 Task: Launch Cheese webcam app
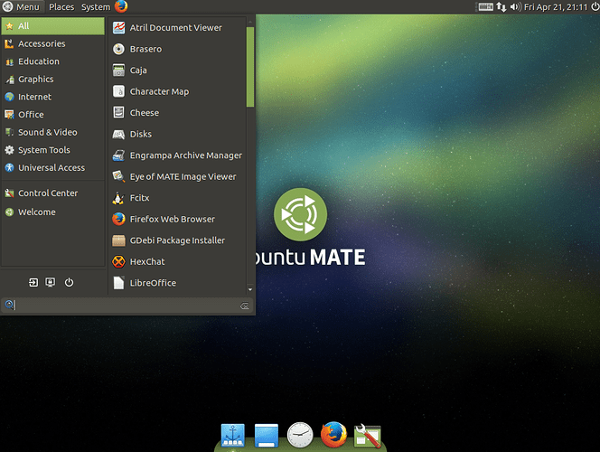(177, 113)
